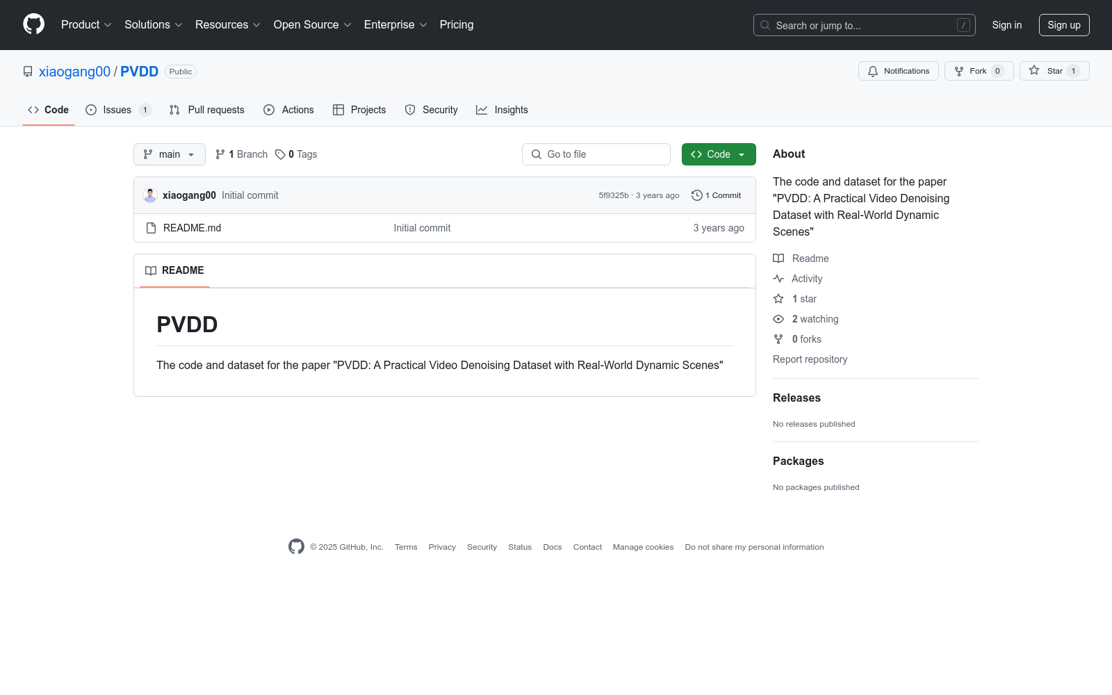Click Initial commit message in README.md row
The height and width of the screenshot is (695, 1112).
click(x=422, y=228)
